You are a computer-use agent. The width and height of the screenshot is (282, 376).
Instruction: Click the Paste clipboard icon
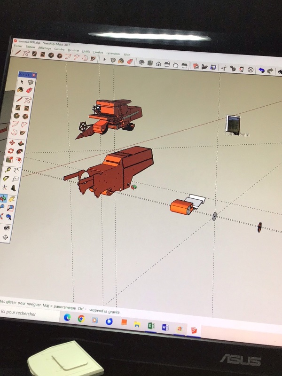click(242, 69)
